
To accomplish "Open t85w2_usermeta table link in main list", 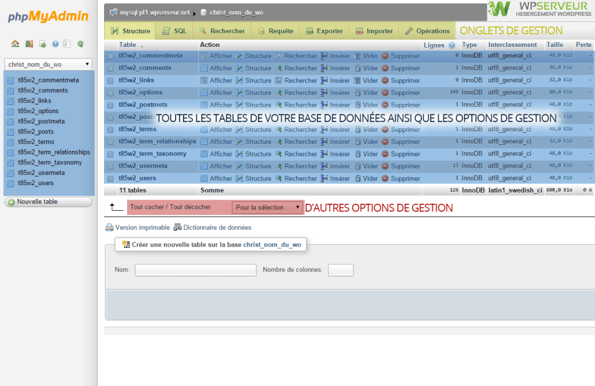I will [x=143, y=165].
